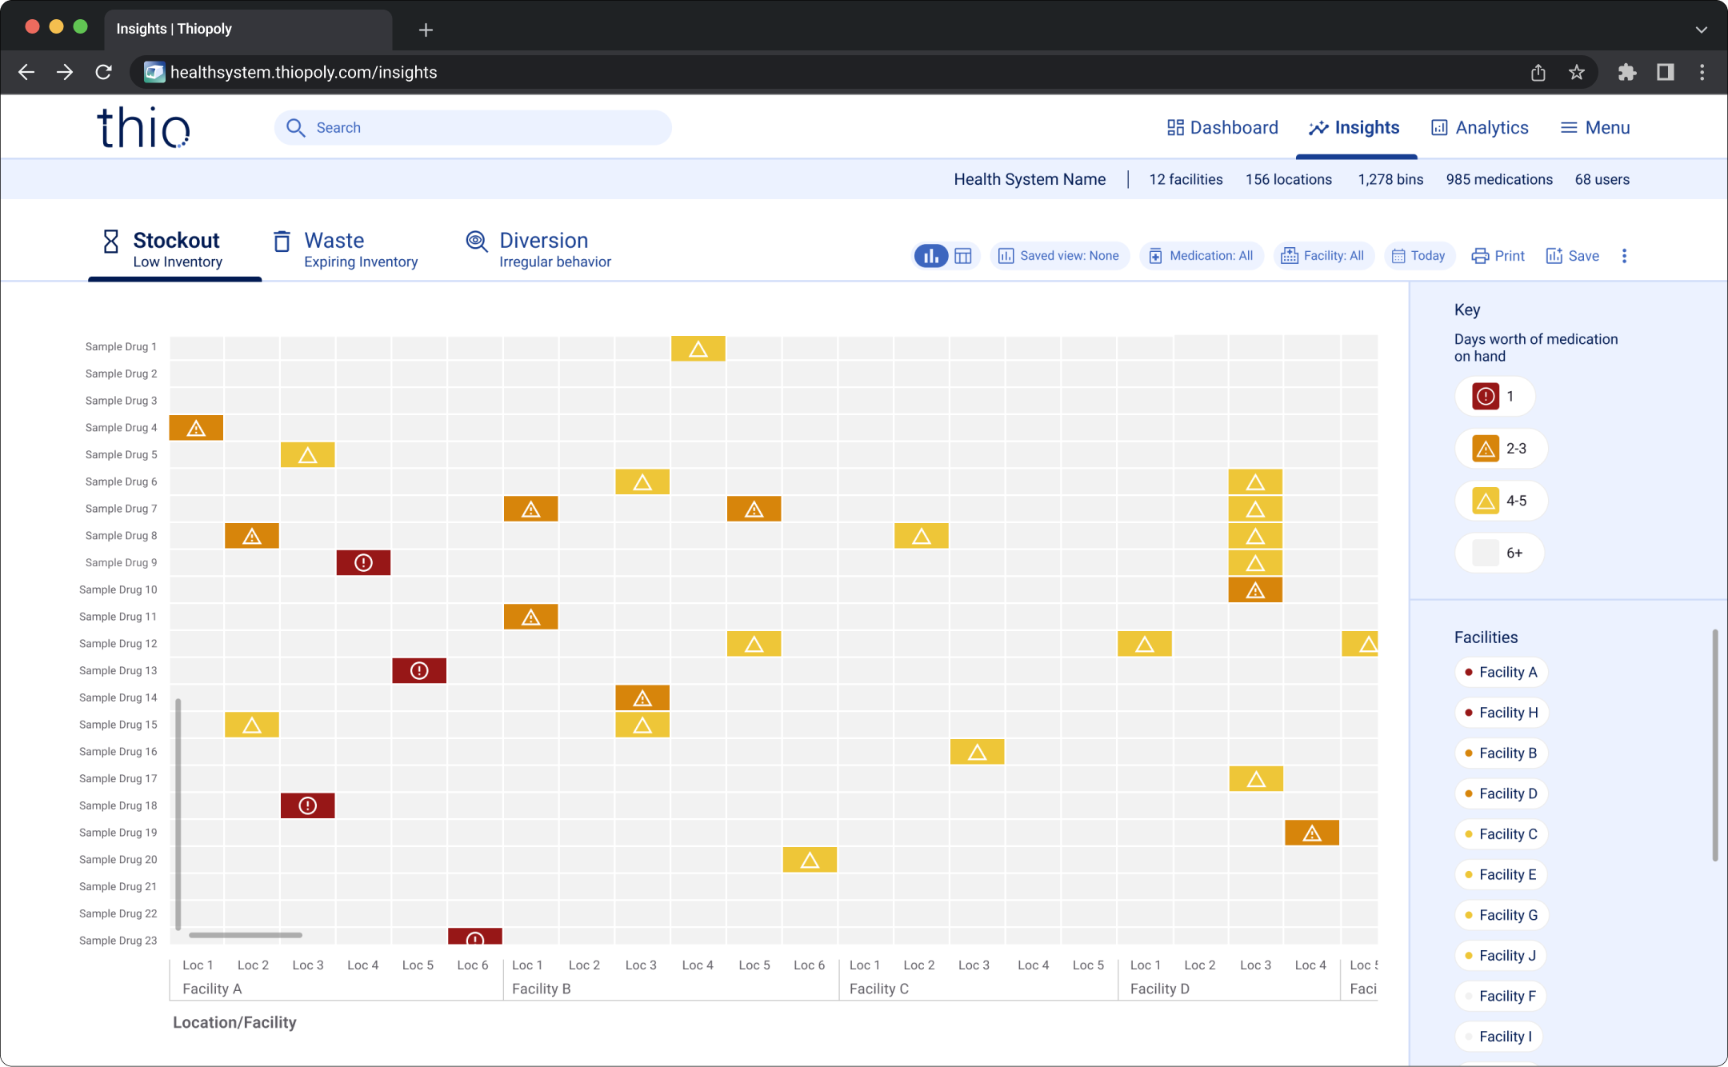Image resolution: width=1728 pixels, height=1067 pixels.
Task: Click the red alert cell for Sample Drug 9
Action: click(x=363, y=562)
